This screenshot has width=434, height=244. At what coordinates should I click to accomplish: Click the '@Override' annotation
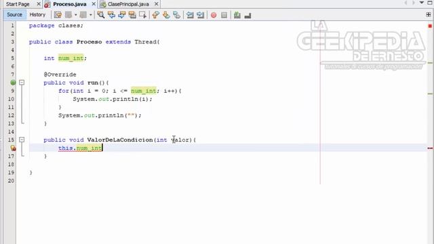coord(60,75)
